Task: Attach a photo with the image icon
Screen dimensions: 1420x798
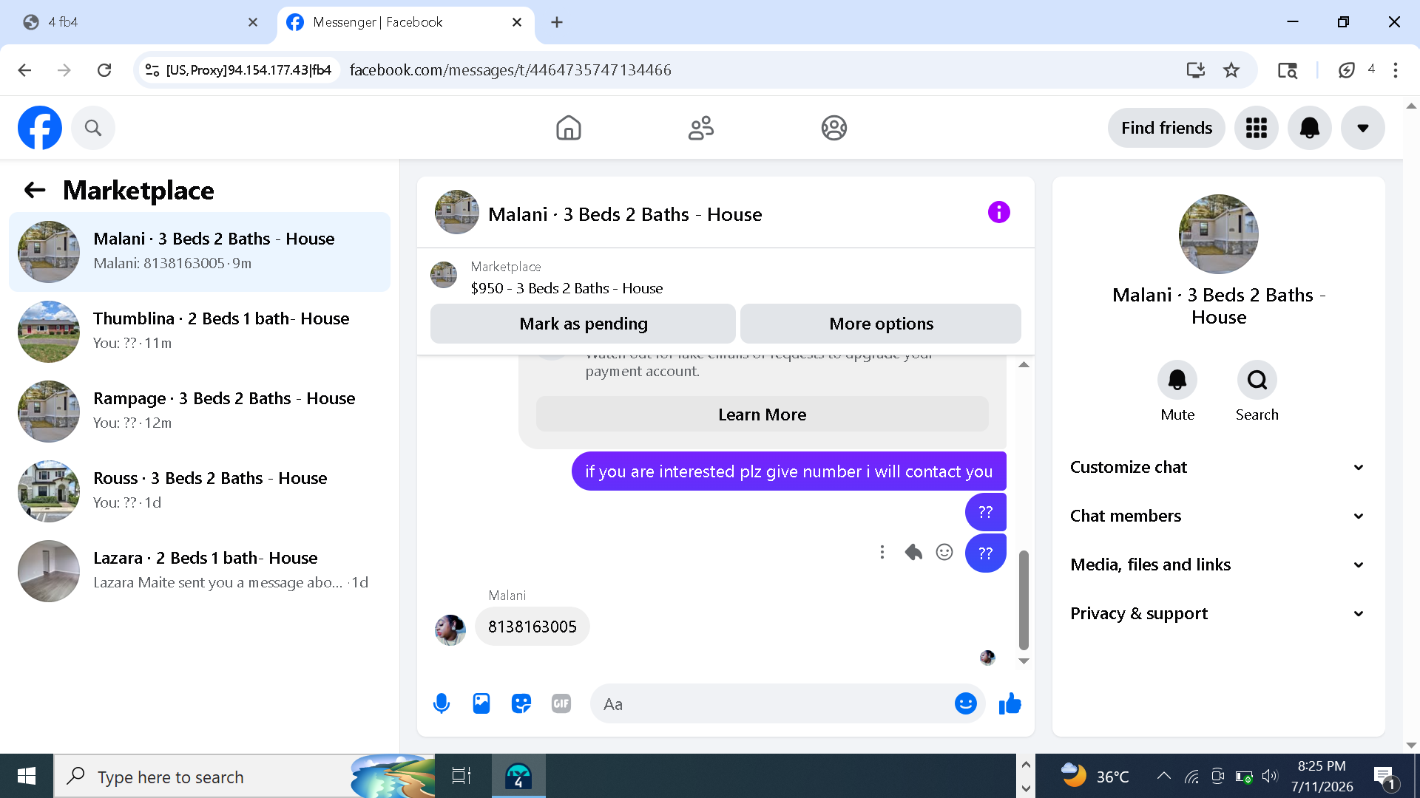Action: [x=481, y=703]
